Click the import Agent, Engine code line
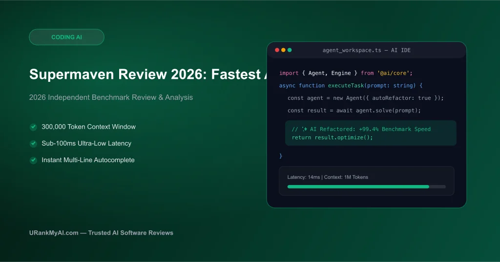The height and width of the screenshot is (262, 500). coord(346,73)
